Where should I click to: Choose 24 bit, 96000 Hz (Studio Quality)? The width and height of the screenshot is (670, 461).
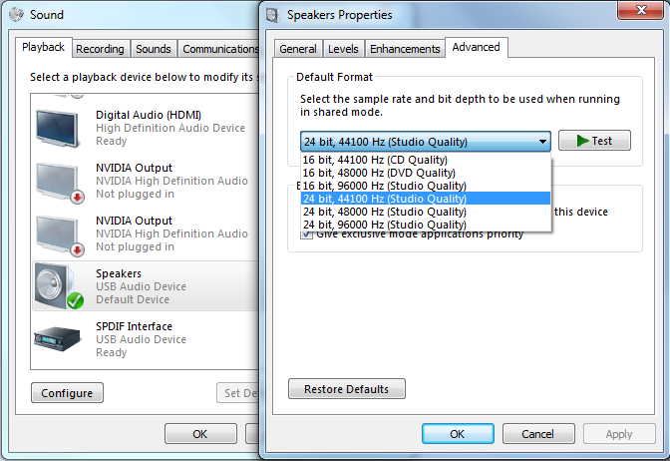[385, 225]
